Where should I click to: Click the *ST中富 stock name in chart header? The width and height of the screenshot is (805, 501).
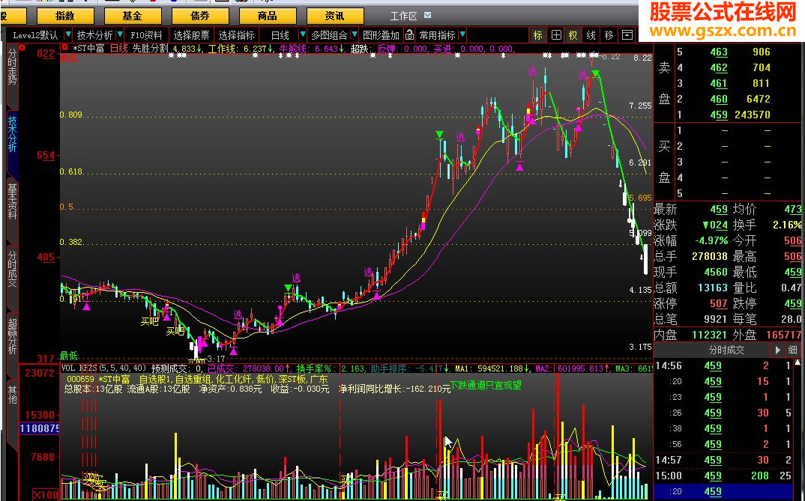88,49
